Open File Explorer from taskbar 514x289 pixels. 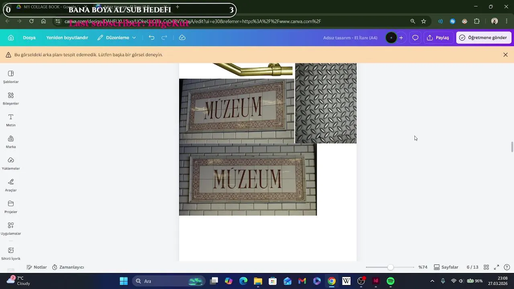(x=258, y=281)
